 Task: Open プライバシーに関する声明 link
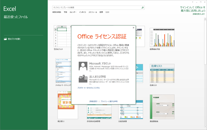tap(109, 101)
